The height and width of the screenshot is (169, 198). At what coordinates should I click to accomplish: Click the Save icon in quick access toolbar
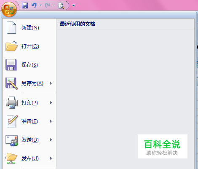click(25, 5)
